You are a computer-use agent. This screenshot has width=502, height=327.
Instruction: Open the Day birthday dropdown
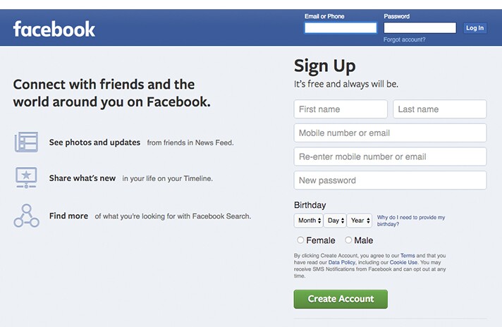click(x=335, y=221)
